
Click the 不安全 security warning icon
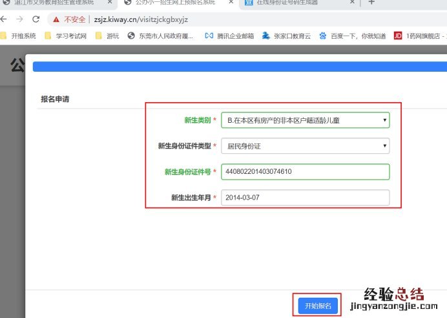57,19
